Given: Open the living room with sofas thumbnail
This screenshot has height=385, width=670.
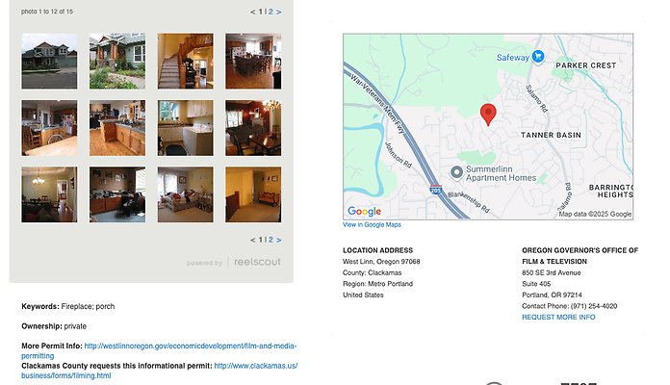Looking at the screenshot, I should tap(186, 194).
